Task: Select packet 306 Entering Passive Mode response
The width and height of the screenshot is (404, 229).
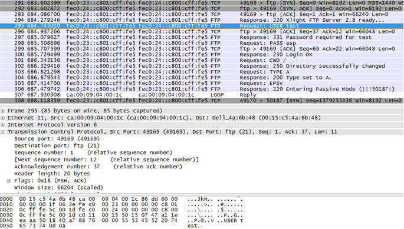Action: coord(202,89)
